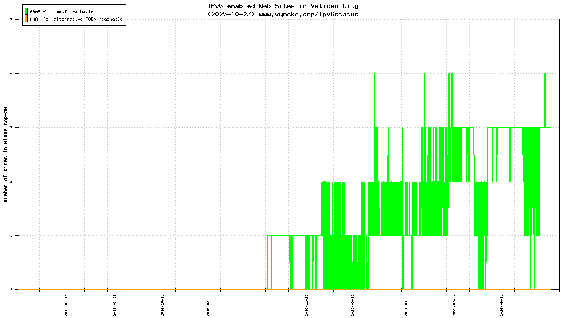This screenshot has width=566, height=318.
Task: Click the 2016-02-01 date label on x-axis
Action: (208, 305)
